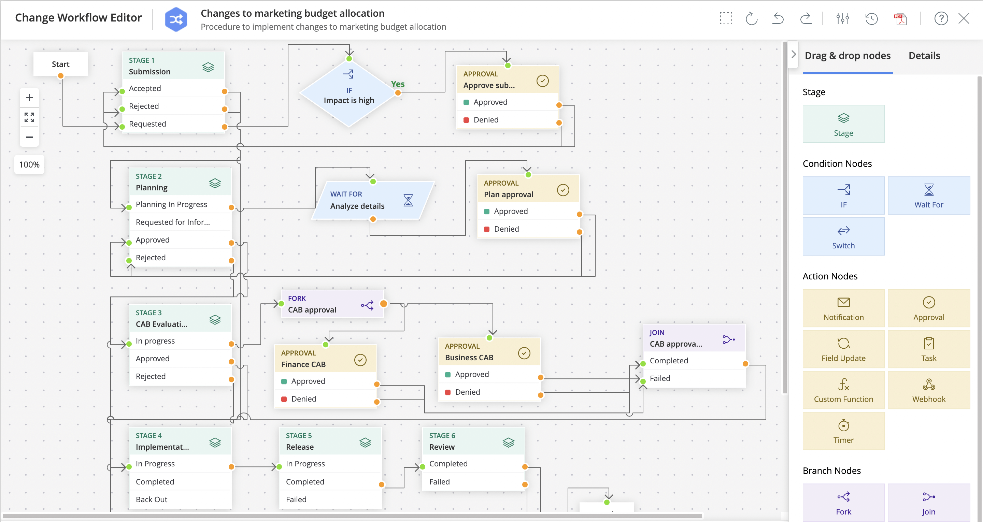This screenshot has width=983, height=522.
Task: Open the revision history clock icon
Action: (x=871, y=18)
